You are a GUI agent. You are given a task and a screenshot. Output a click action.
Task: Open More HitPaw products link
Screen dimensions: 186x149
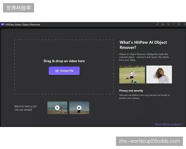[x=169, y=124]
